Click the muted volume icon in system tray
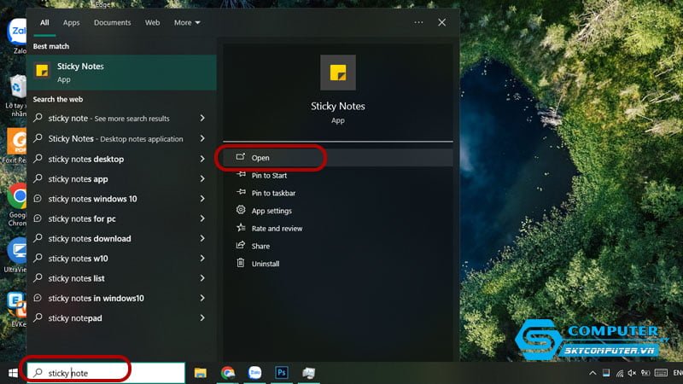The width and height of the screenshot is (683, 384). (x=632, y=373)
